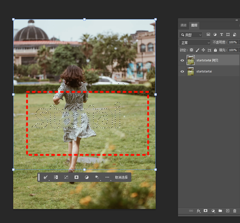
Task: Add a layer mask from Layers panel footer
Action: coord(205,211)
